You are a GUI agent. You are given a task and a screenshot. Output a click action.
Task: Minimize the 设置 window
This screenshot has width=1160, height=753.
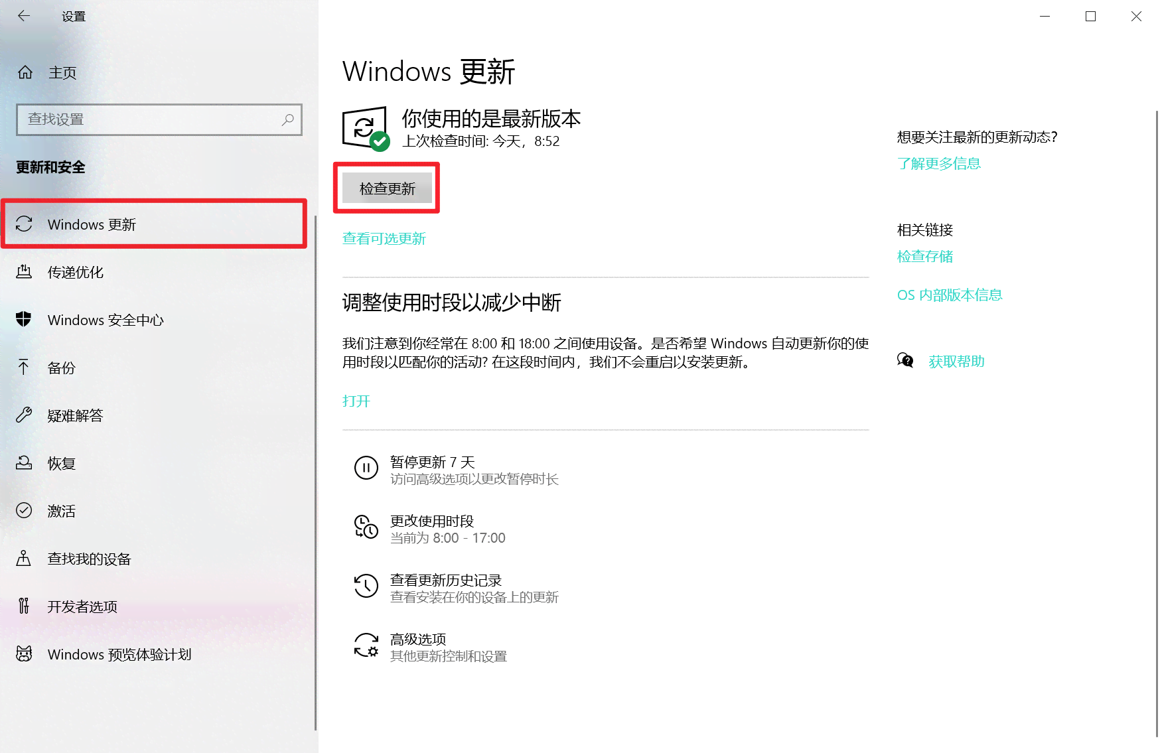[1045, 16]
